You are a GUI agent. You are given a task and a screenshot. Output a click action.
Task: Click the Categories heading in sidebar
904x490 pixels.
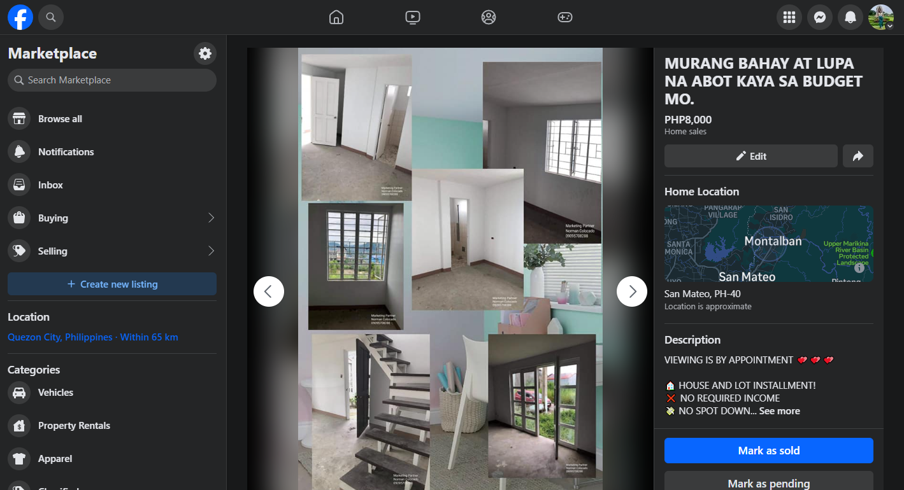[x=34, y=370]
